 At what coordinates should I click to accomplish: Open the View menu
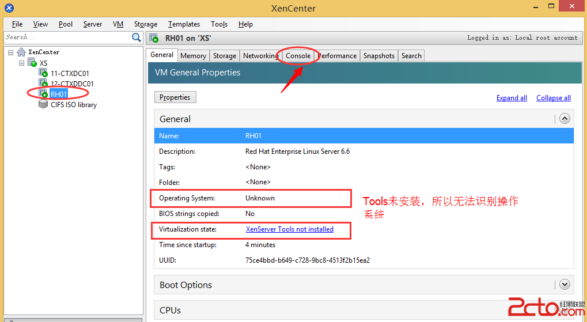point(40,24)
